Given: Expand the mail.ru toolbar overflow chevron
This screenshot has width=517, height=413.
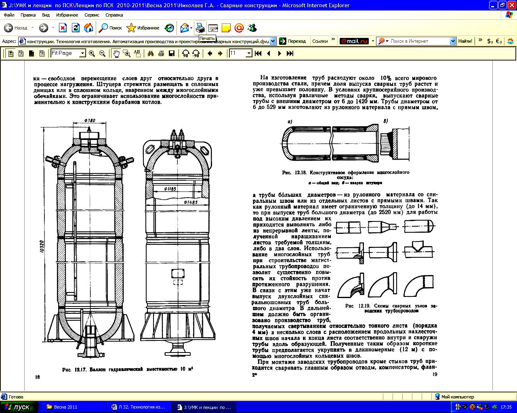Looking at the screenshot, I should pyautogui.click(x=480, y=40).
